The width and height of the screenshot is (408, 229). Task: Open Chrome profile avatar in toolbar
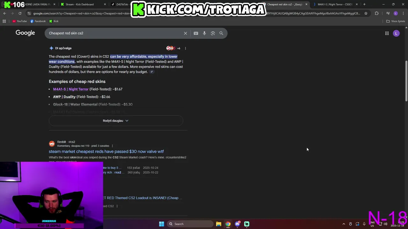pos(396,13)
